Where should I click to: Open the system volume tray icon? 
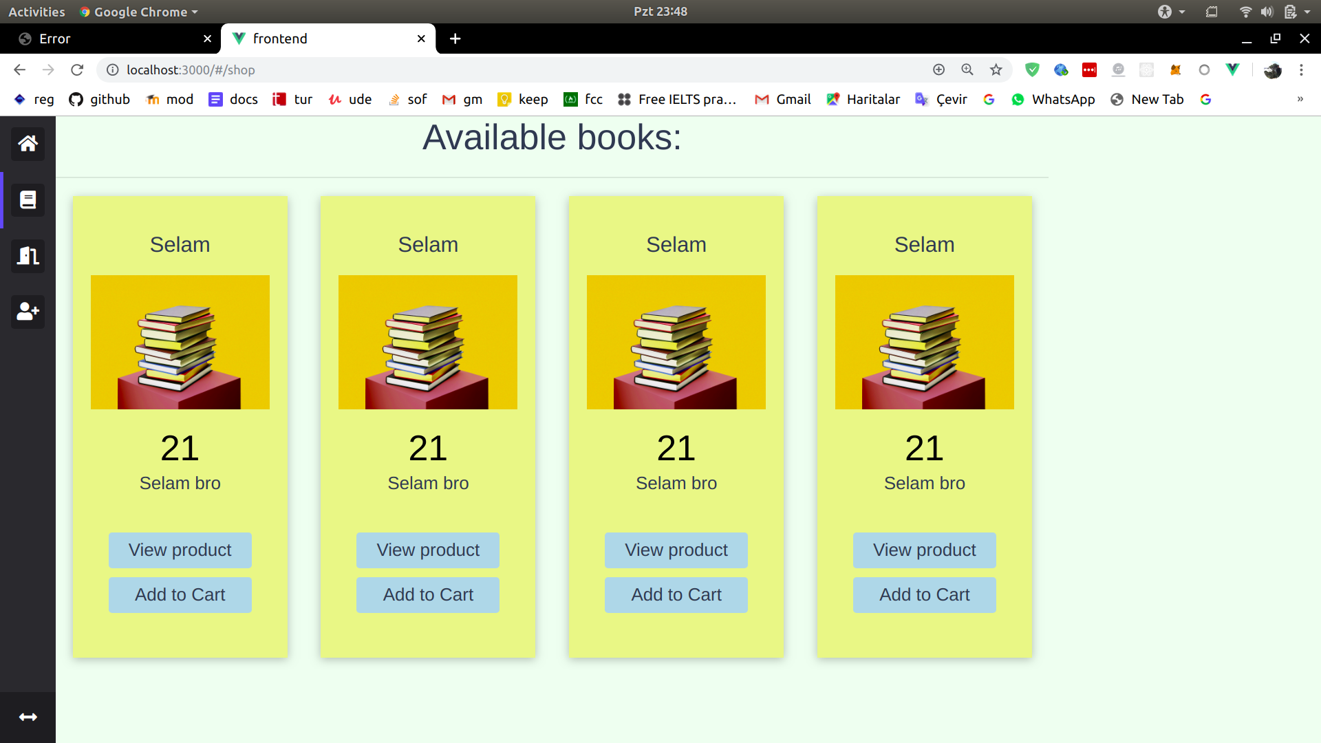coord(1267,12)
